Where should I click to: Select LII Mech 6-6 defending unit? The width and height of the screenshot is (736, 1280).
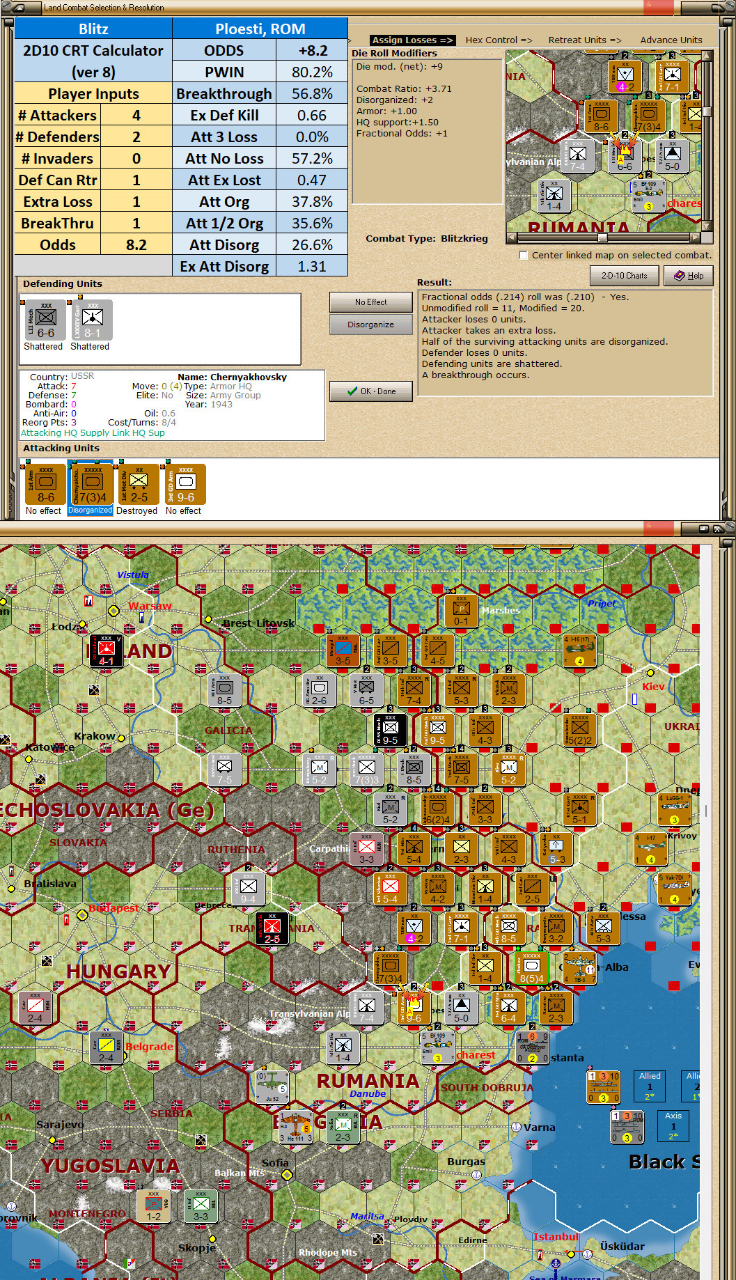pyautogui.click(x=46, y=320)
